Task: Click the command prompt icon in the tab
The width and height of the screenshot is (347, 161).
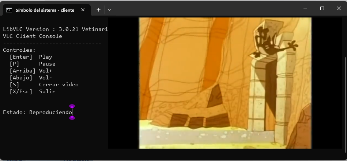Action: [x=9, y=10]
